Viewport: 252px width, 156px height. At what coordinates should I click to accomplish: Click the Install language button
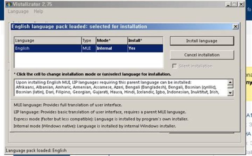coord(202,41)
